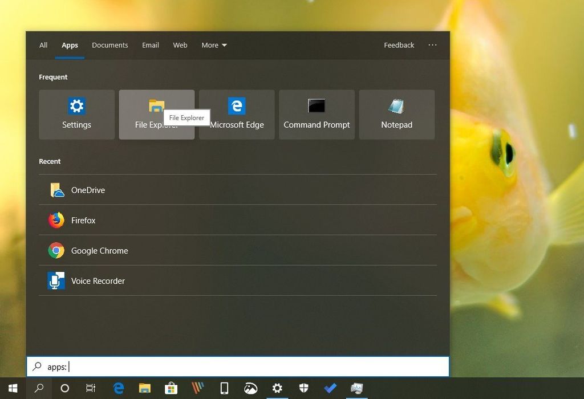Click the Feedback link
Screen dimensions: 584x399
pyautogui.click(x=399, y=45)
